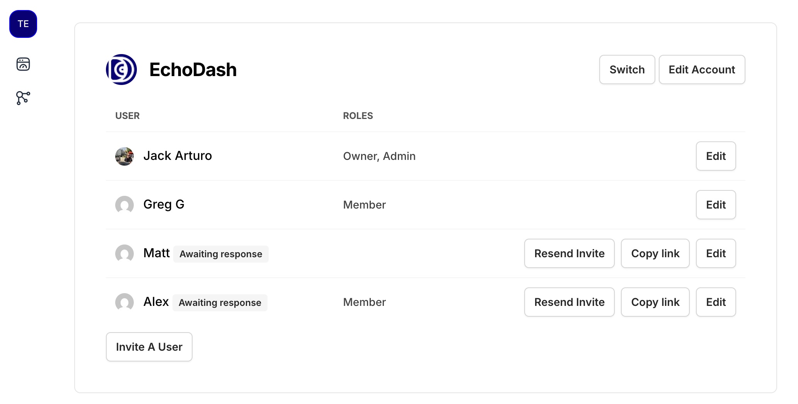Resend the invite to Matt
This screenshot has height=404, width=798.
coord(569,253)
